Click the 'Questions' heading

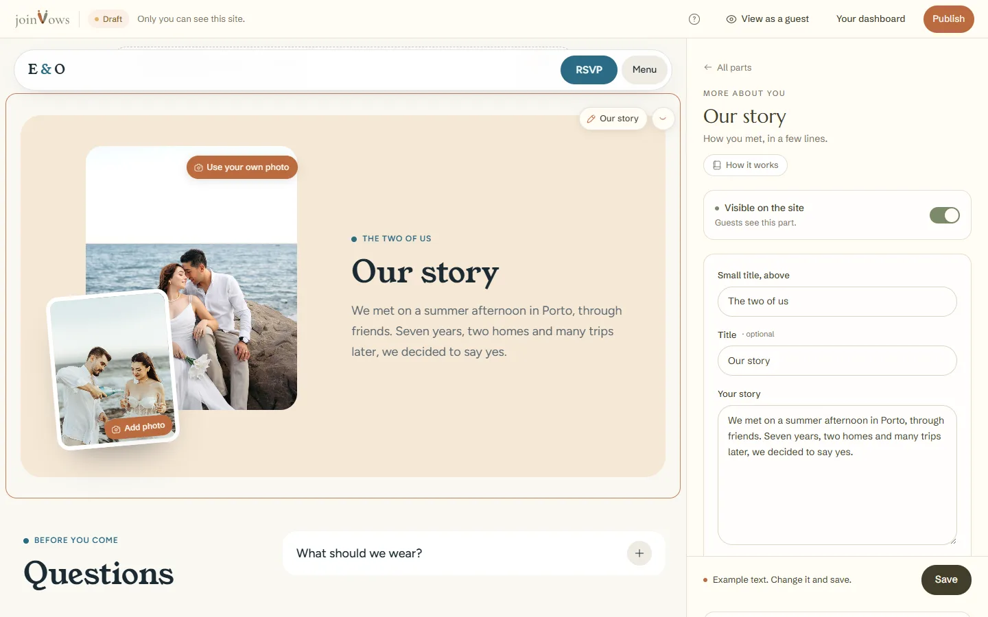click(99, 574)
